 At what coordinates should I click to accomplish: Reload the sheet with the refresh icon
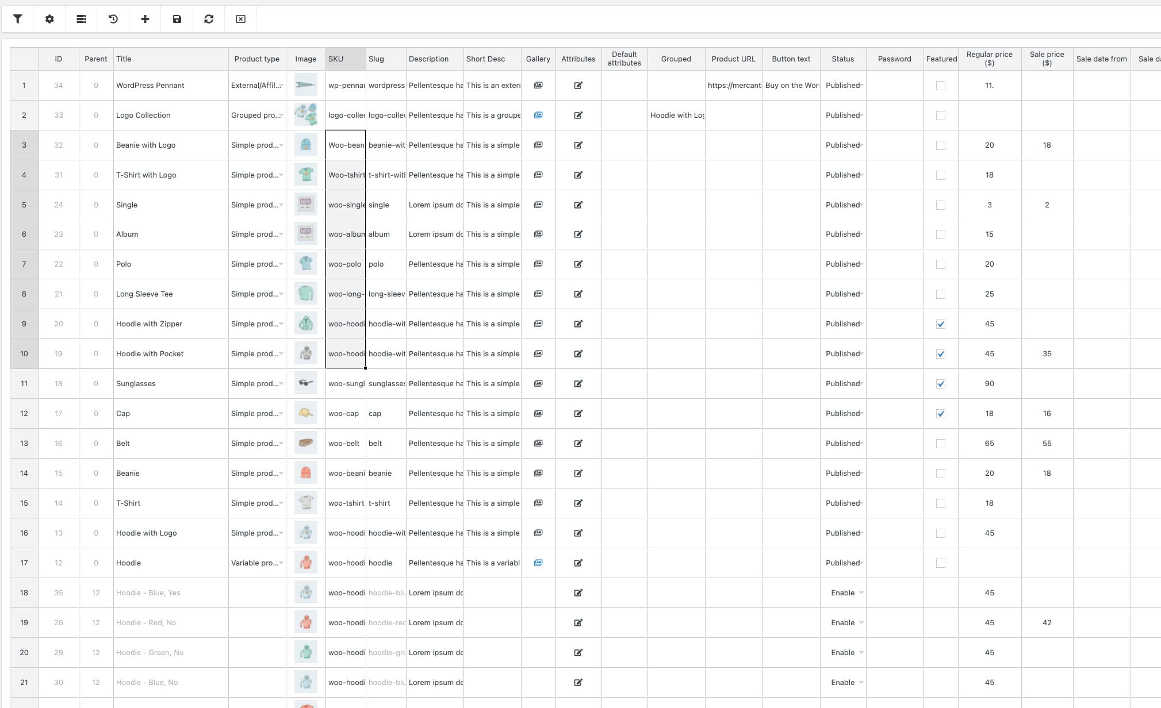(x=208, y=19)
